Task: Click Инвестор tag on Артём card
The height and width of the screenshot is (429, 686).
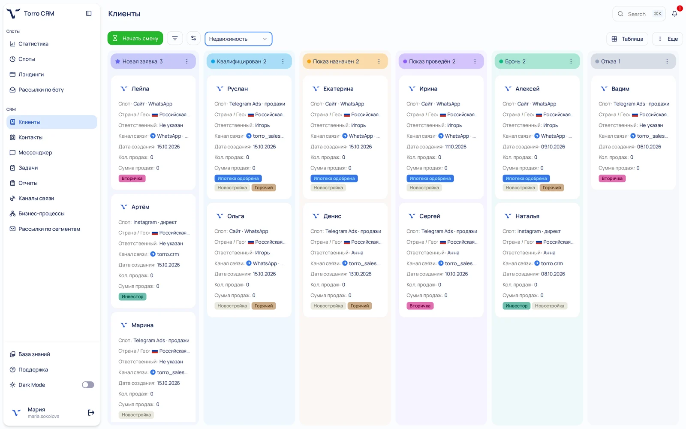Action: tap(132, 296)
